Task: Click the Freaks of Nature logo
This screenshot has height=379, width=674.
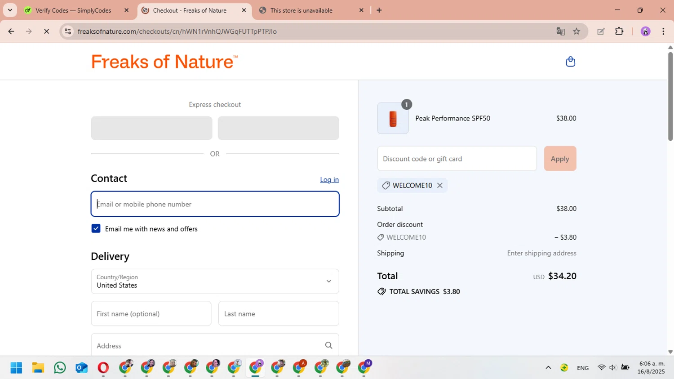Action: [164, 62]
